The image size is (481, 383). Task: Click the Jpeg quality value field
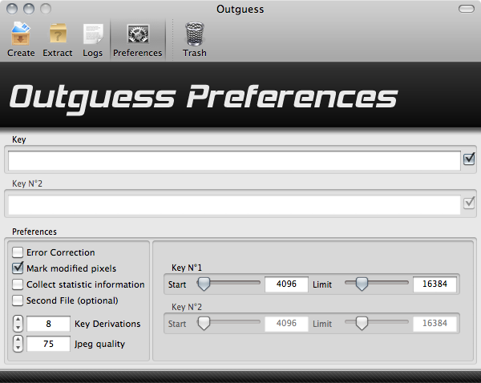coord(48,344)
